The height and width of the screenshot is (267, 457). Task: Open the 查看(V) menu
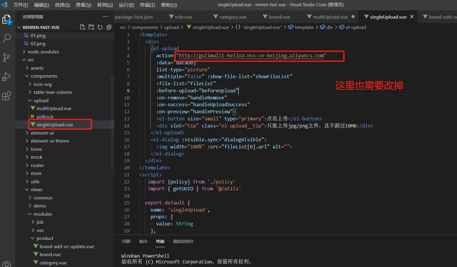pyautogui.click(x=83, y=5)
